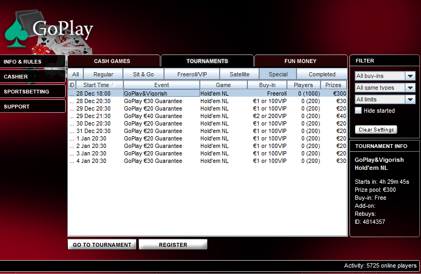Click the Start Time sort arrow

tap(113, 85)
